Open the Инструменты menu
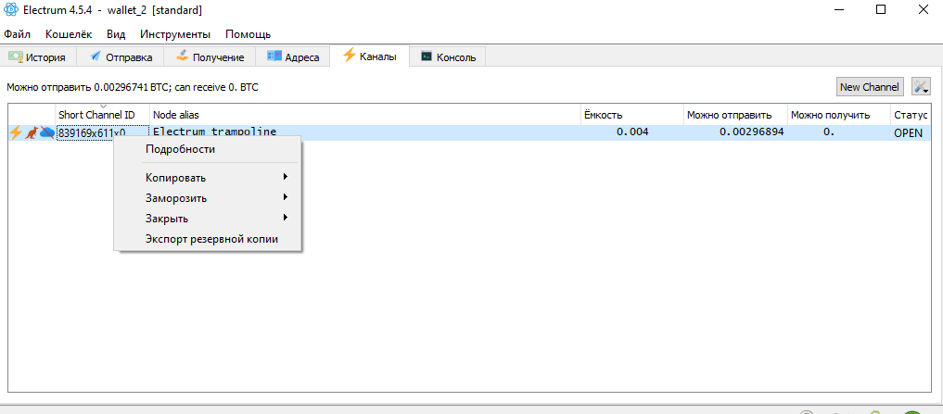The height and width of the screenshot is (414, 943). pos(175,34)
